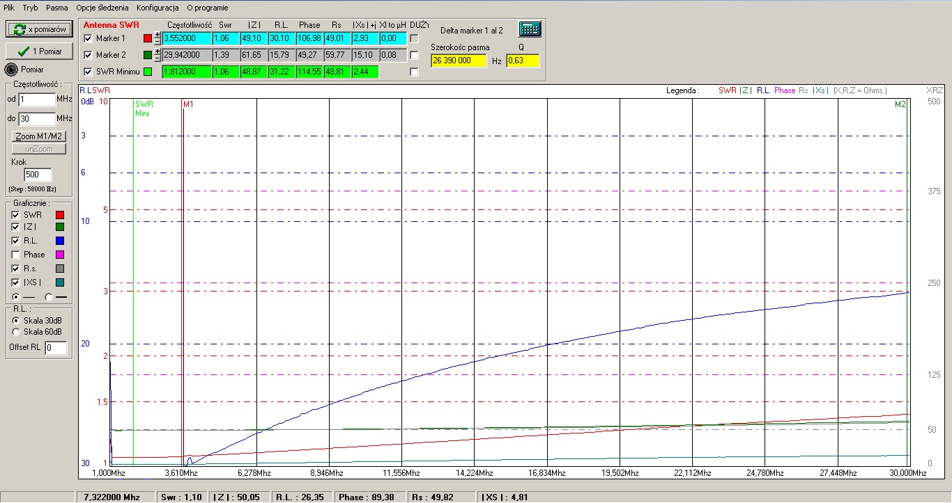
Task: Click the blue R.L. trace color box
Action: click(59, 241)
